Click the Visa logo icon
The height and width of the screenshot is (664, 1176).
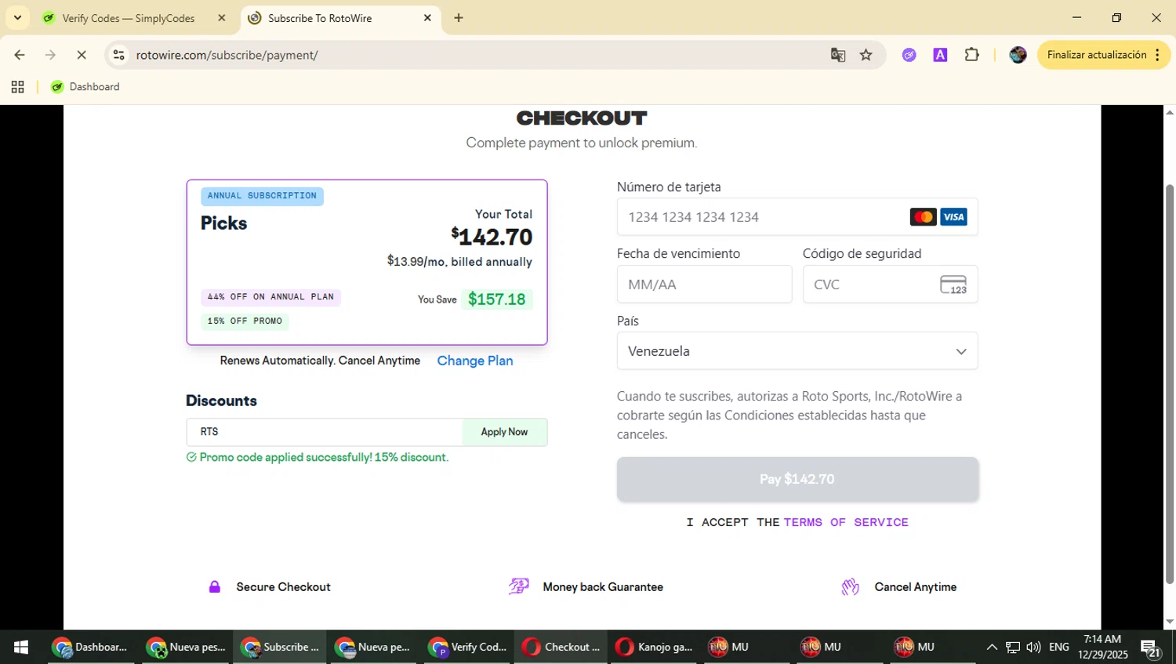pos(953,217)
